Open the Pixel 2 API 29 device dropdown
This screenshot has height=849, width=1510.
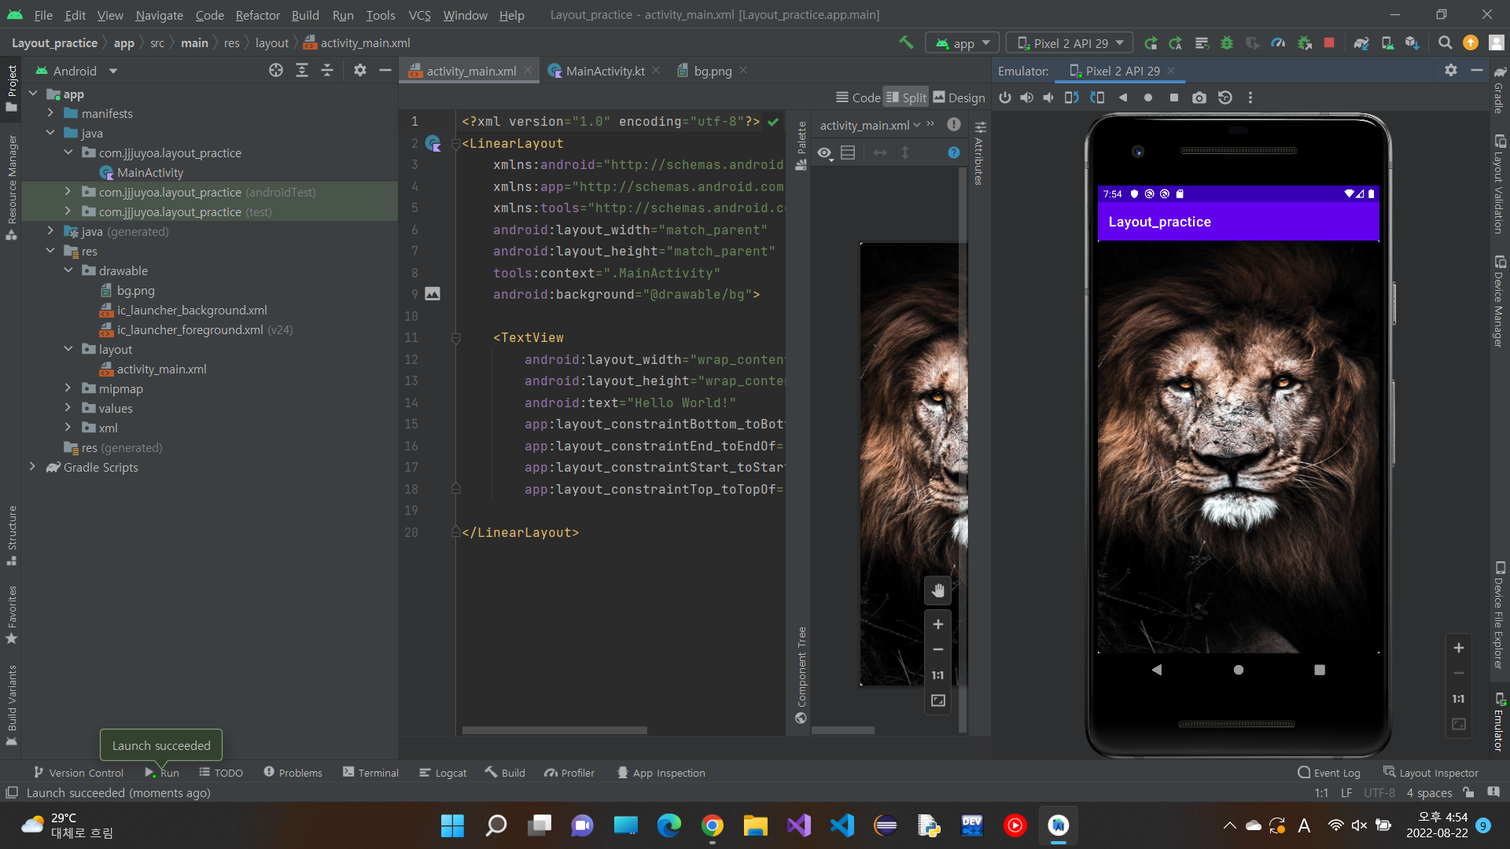coord(1070,43)
